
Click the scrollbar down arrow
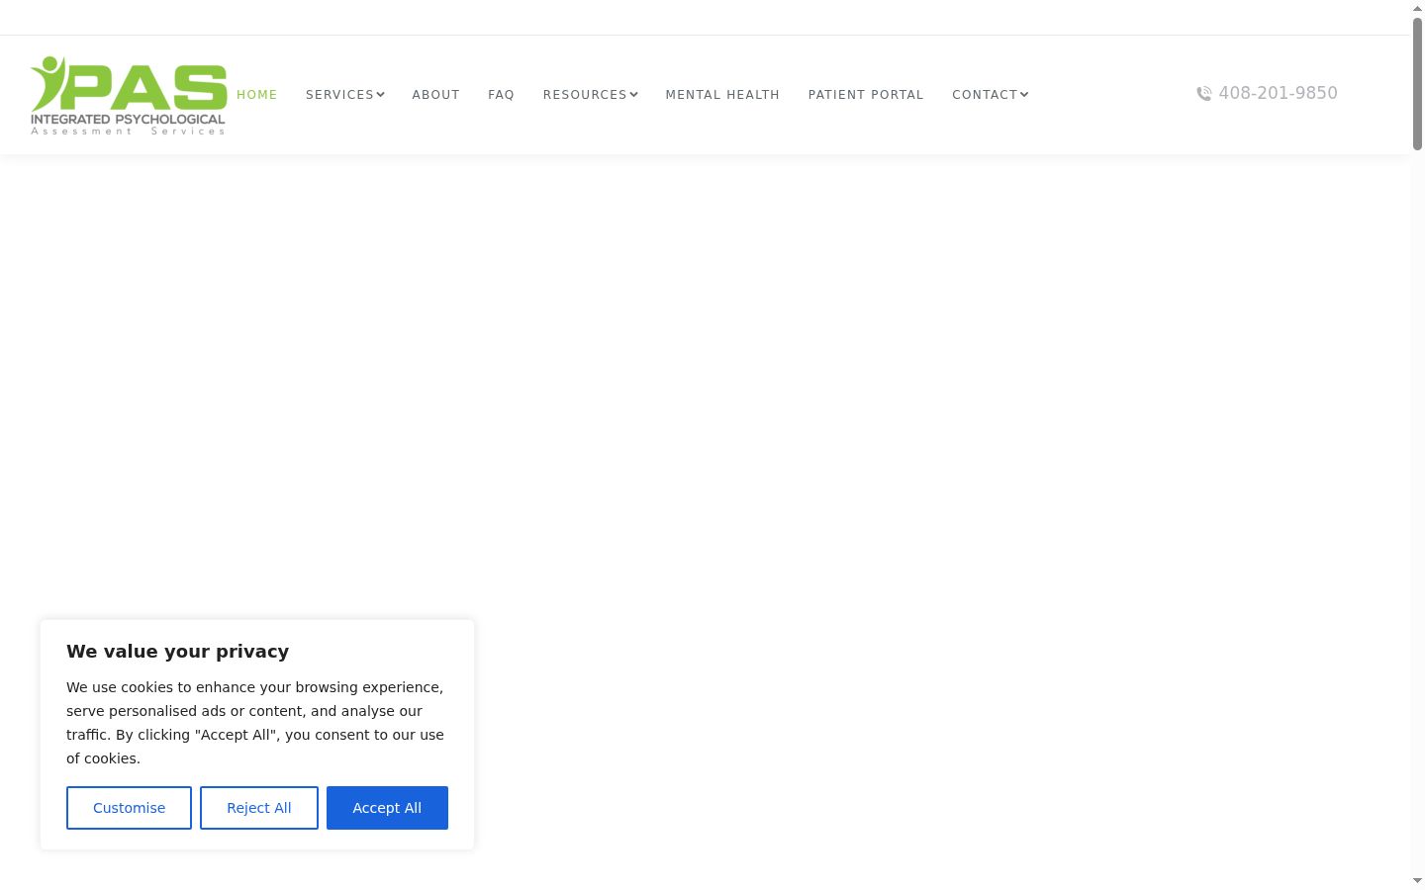click(x=1417, y=881)
